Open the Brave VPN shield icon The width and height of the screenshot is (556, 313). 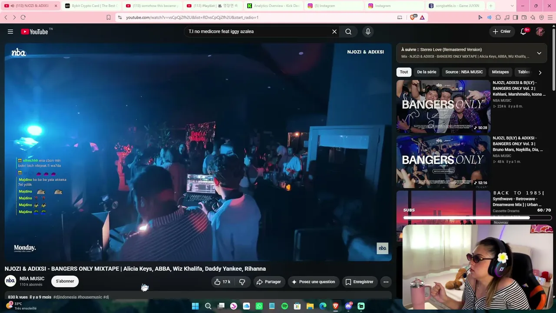tap(541, 17)
